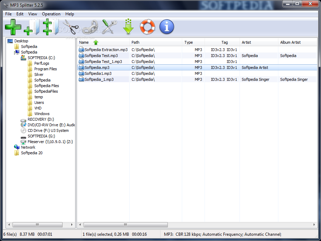Click the folder tree horizontal scrollbar thumb
This screenshot has height=241, width=321.
coord(37,225)
